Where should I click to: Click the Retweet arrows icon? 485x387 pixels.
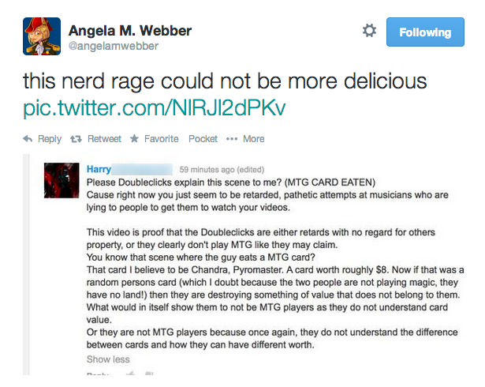click(76, 139)
